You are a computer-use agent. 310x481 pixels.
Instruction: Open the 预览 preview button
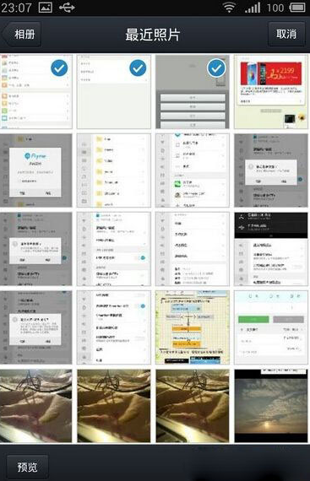coord(27,467)
